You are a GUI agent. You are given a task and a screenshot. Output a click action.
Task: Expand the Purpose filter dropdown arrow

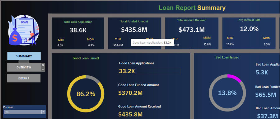[43, 112]
